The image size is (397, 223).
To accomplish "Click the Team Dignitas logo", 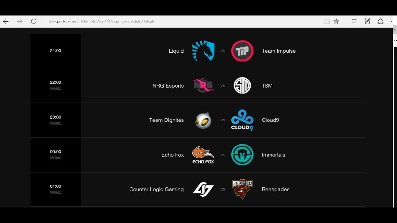I will 203,120.
